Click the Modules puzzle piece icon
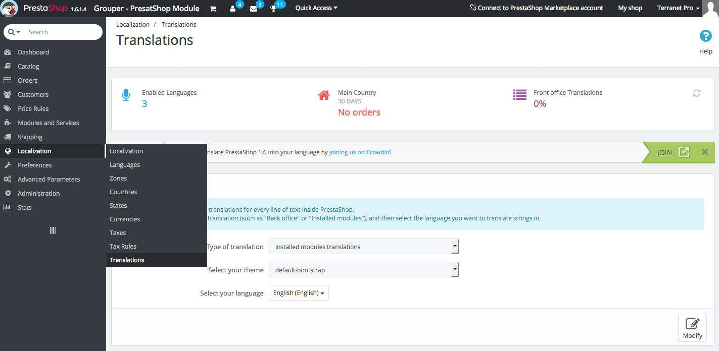This screenshot has width=719, height=351. (8, 123)
